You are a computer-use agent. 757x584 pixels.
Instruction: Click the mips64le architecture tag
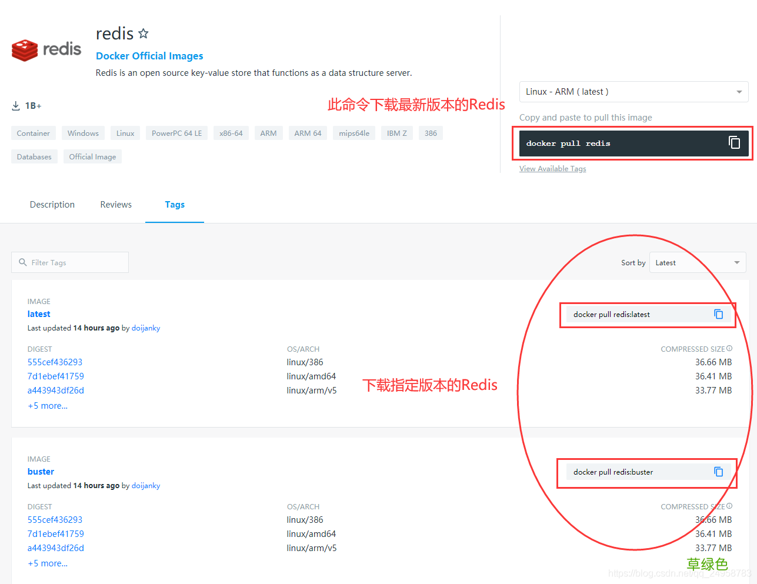coord(354,133)
